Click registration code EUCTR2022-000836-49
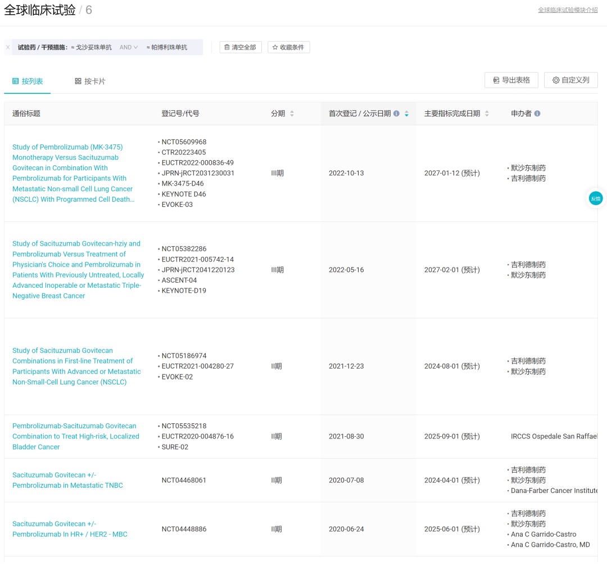 (x=197, y=163)
